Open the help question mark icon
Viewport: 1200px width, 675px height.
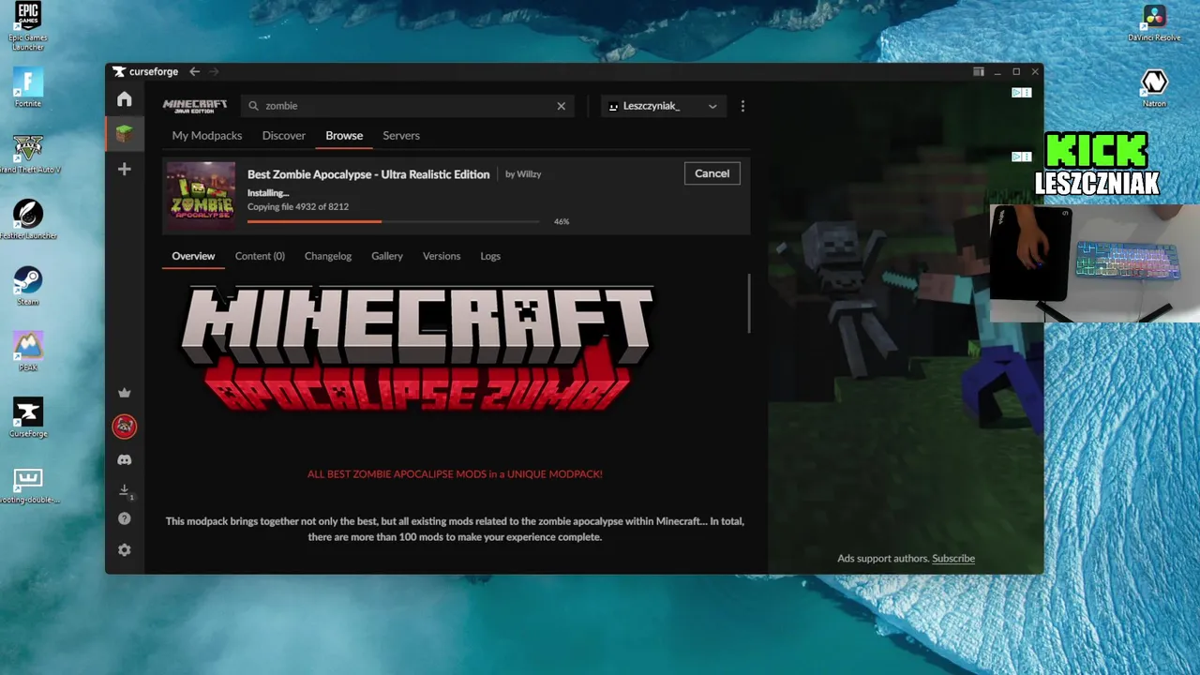(124, 518)
